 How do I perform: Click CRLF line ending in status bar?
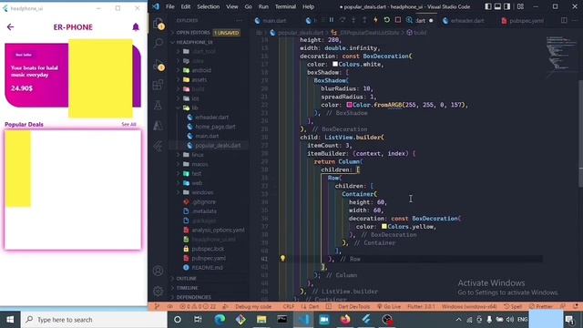[289, 306]
